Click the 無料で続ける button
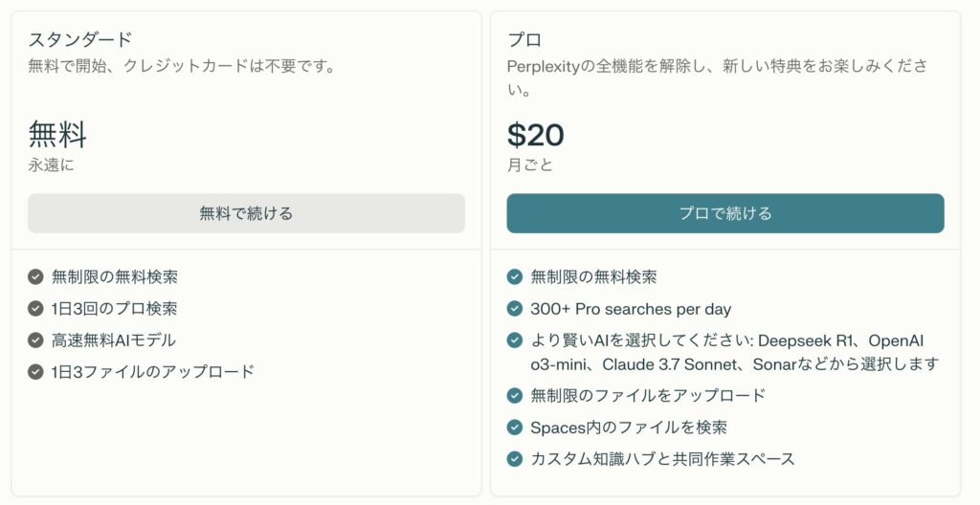This screenshot has height=505, width=980. click(x=246, y=213)
